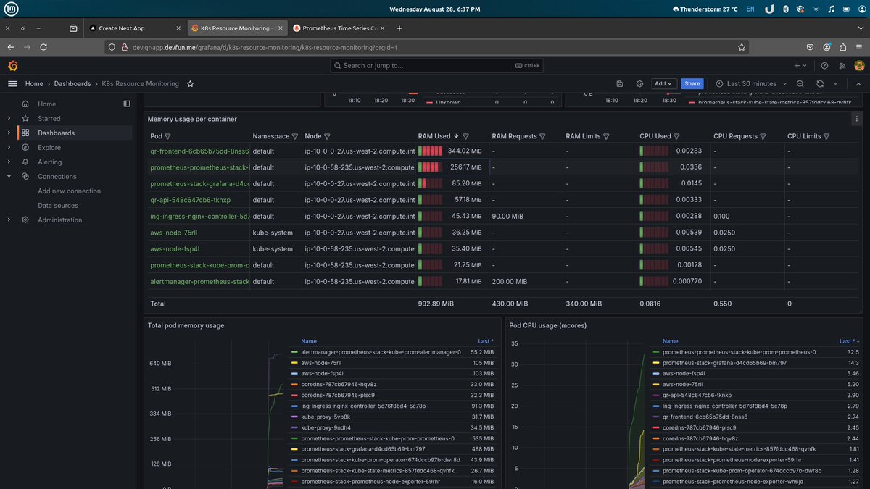Open the aws-node-75rll pod link
Viewport: 870px width, 489px height.
click(x=175, y=233)
